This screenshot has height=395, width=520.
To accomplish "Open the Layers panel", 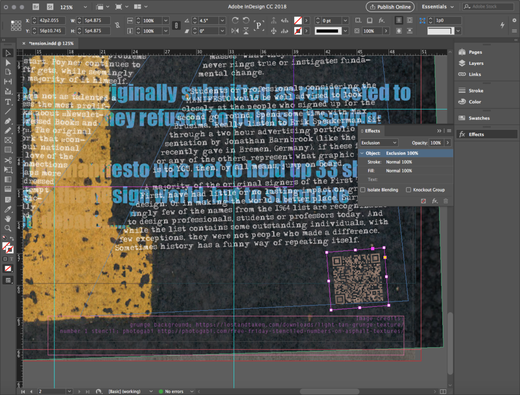I will [476, 63].
